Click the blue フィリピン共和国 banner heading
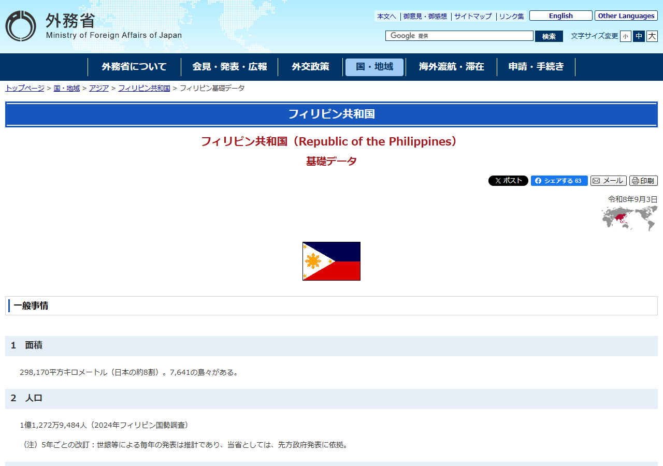 (x=331, y=114)
